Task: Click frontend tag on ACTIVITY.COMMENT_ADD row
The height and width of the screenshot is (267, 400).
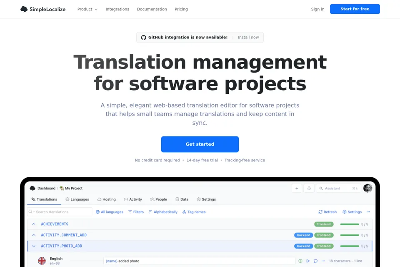Action: (324, 235)
